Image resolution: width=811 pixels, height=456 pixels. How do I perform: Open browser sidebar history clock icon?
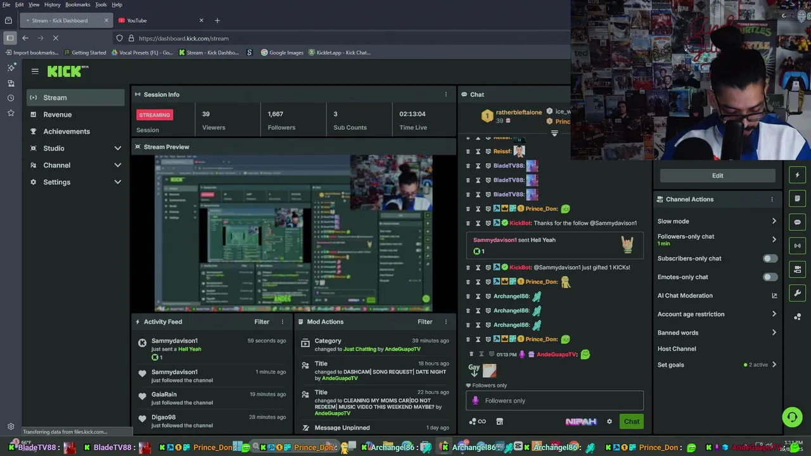11,98
